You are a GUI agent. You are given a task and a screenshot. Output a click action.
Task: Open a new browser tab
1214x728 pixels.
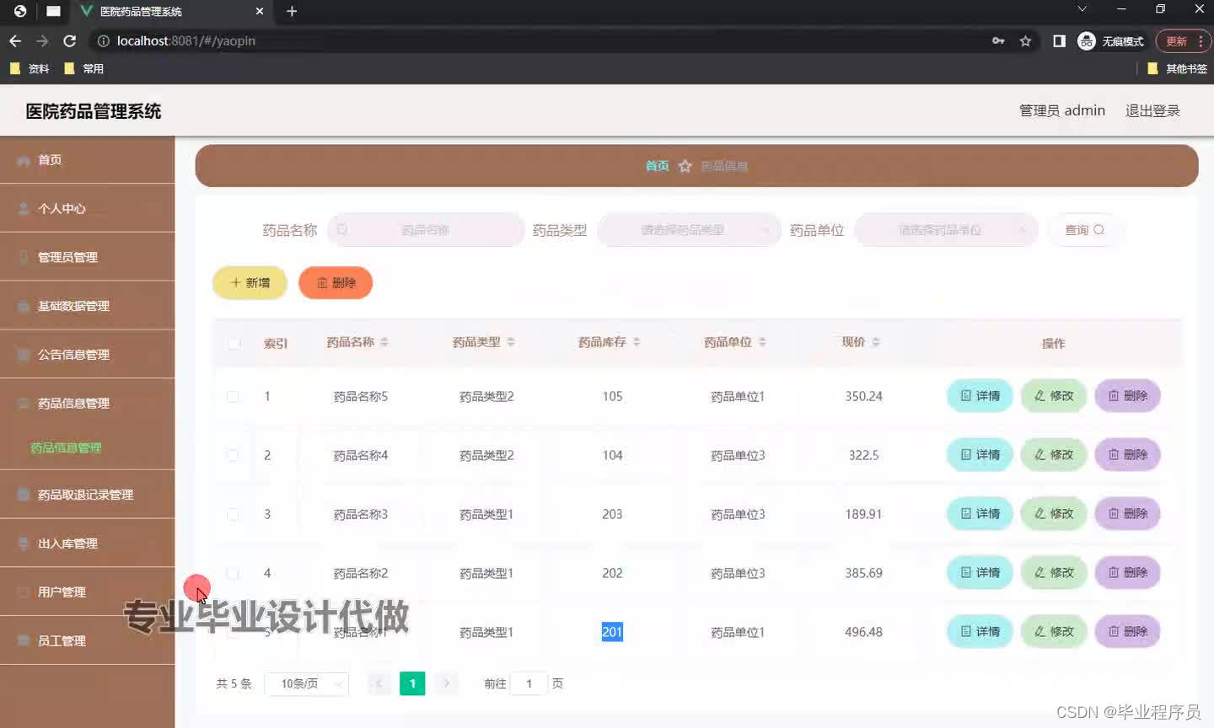pos(292,11)
